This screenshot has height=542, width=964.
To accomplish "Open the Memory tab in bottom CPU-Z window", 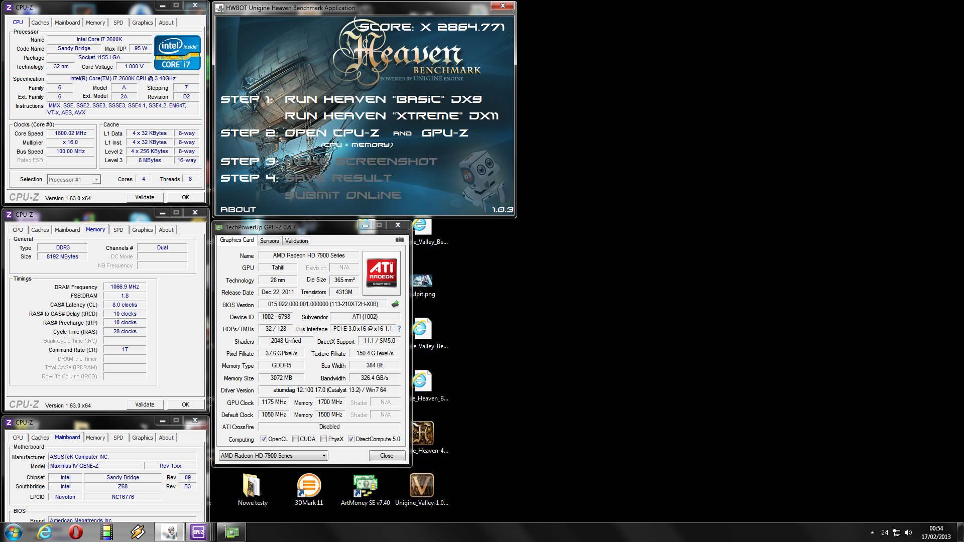I will pos(95,438).
